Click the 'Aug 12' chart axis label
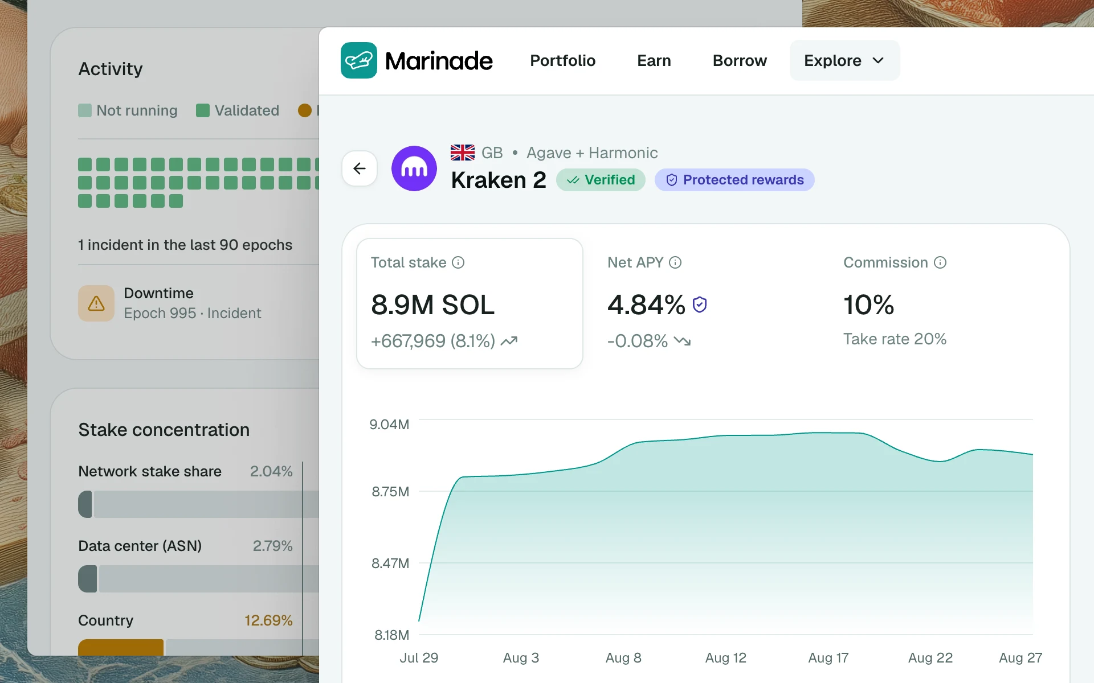 point(726,658)
